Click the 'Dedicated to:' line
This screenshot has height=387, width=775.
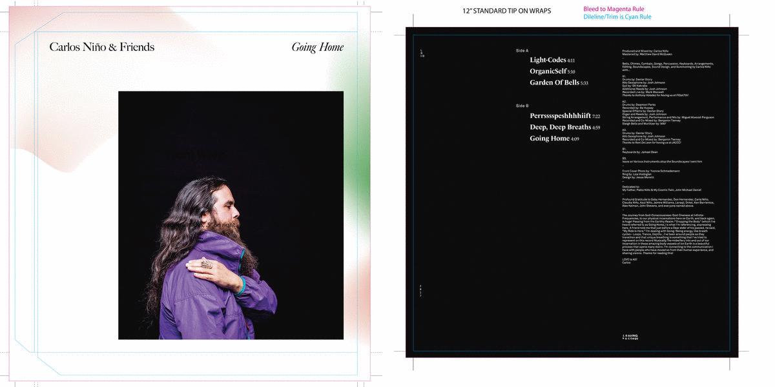(x=630, y=186)
